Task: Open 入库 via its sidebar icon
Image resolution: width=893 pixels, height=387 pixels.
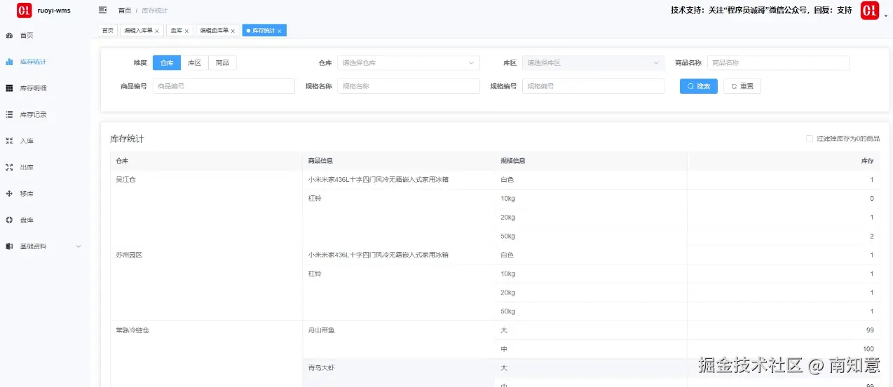Action: pyautogui.click(x=9, y=141)
